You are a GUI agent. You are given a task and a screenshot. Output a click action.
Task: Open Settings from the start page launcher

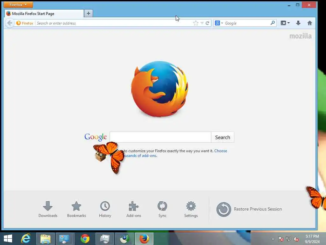point(191,209)
